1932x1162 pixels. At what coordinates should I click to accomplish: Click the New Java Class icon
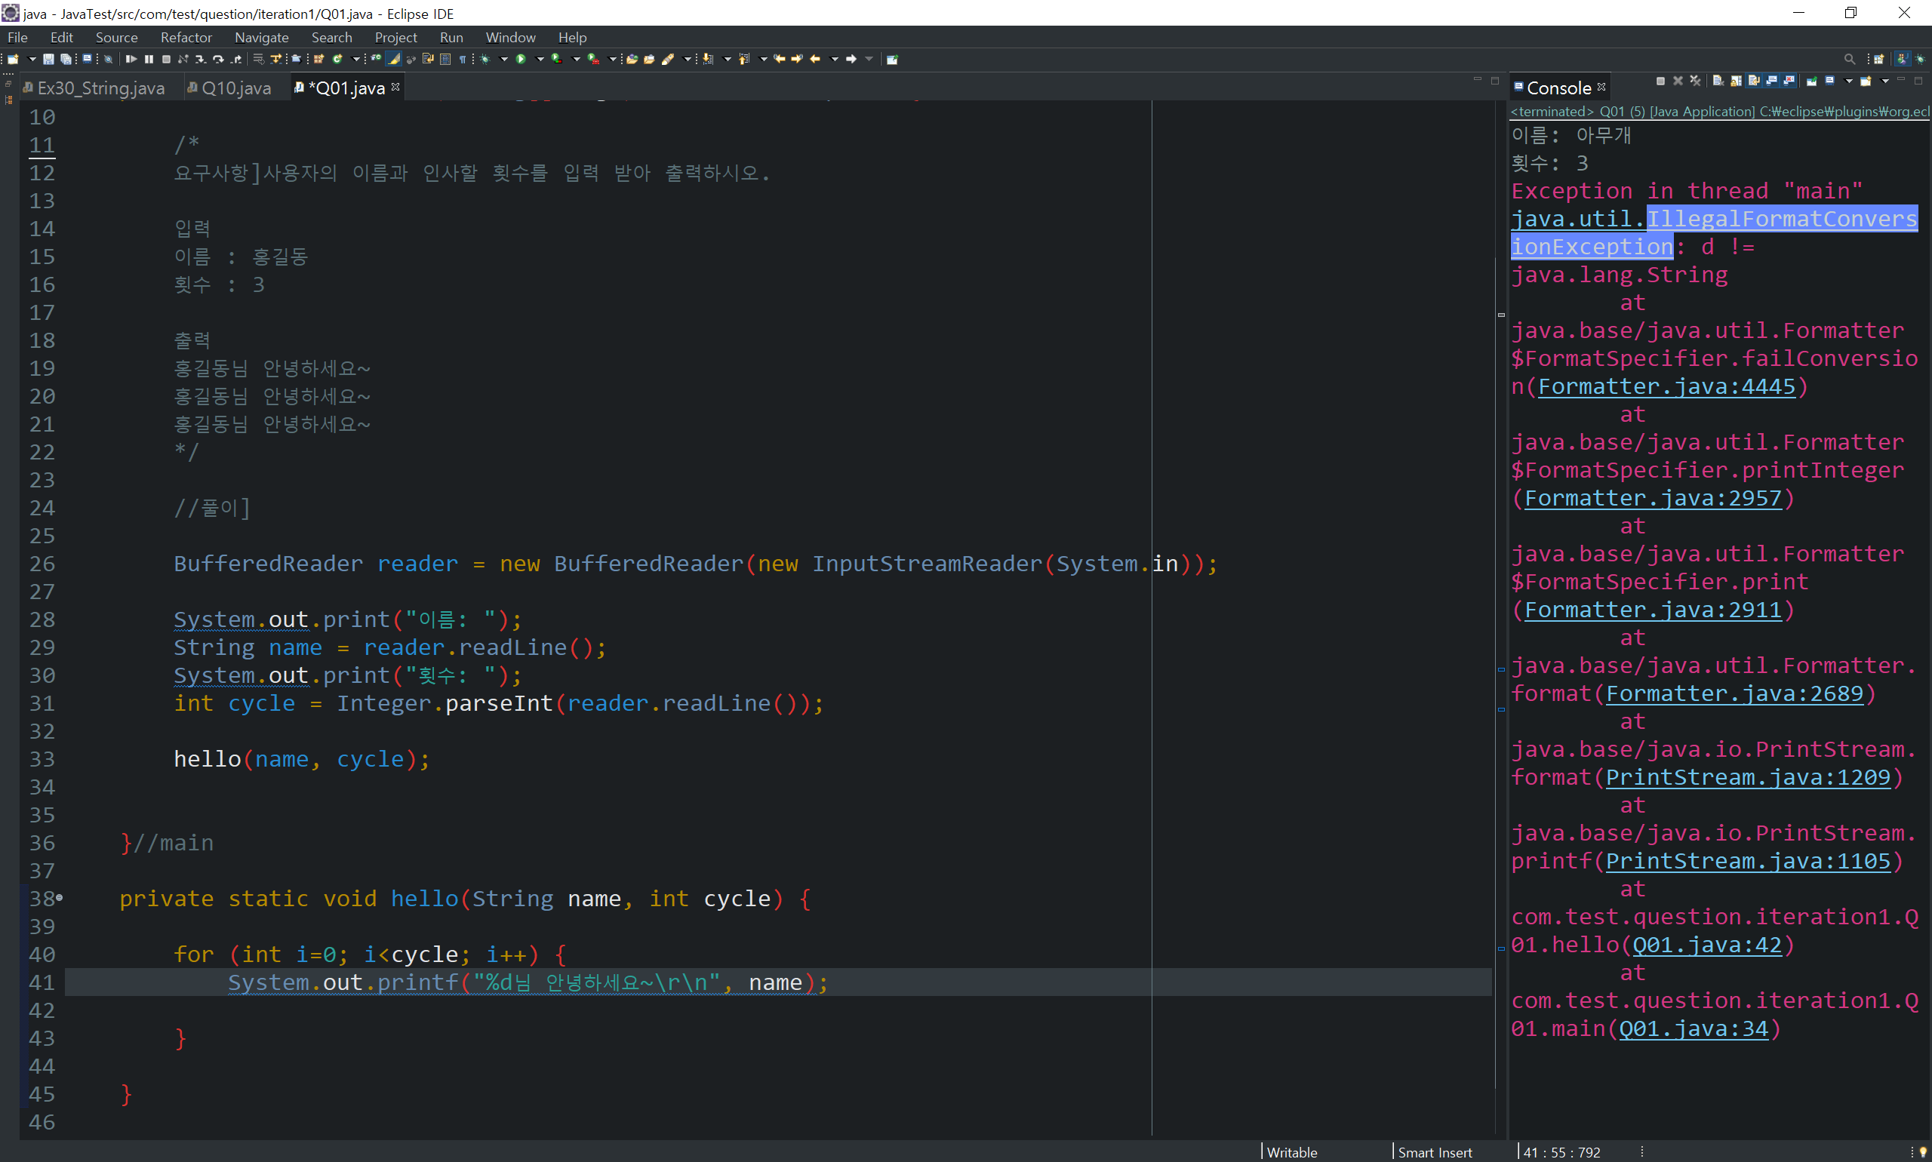[337, 60]
